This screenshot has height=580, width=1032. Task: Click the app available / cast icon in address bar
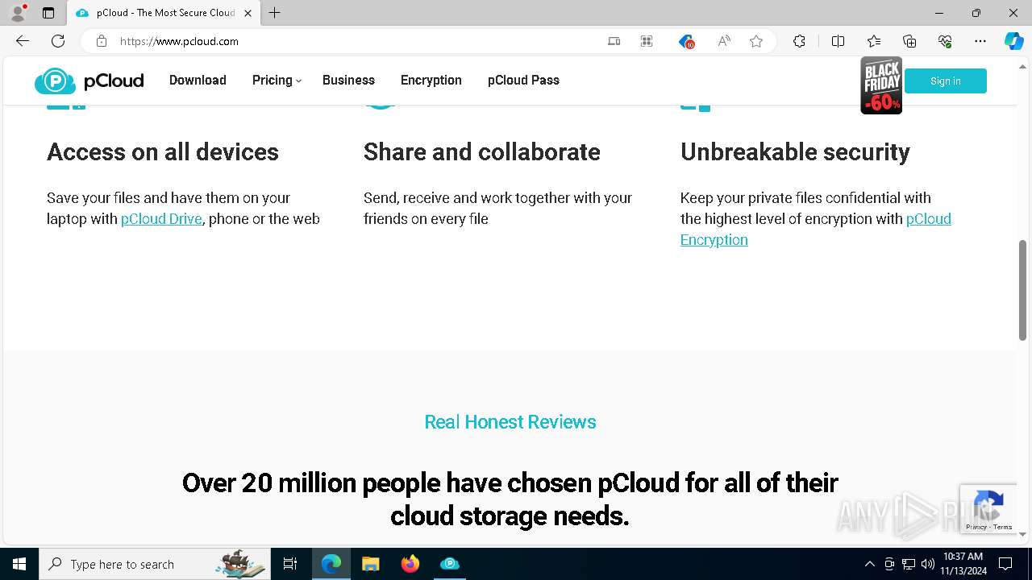coord(614,41)
